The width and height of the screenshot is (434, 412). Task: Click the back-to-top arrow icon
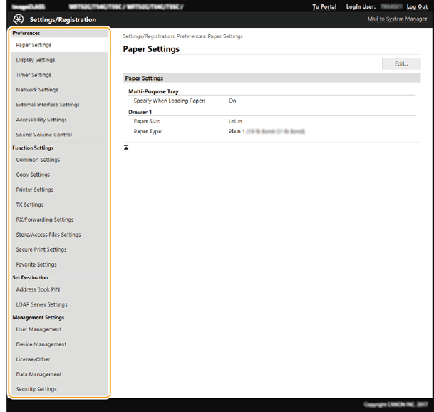[x=126, y=147]
